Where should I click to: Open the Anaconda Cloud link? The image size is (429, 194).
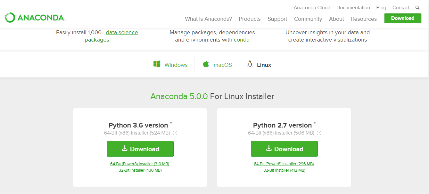(312, 8)
